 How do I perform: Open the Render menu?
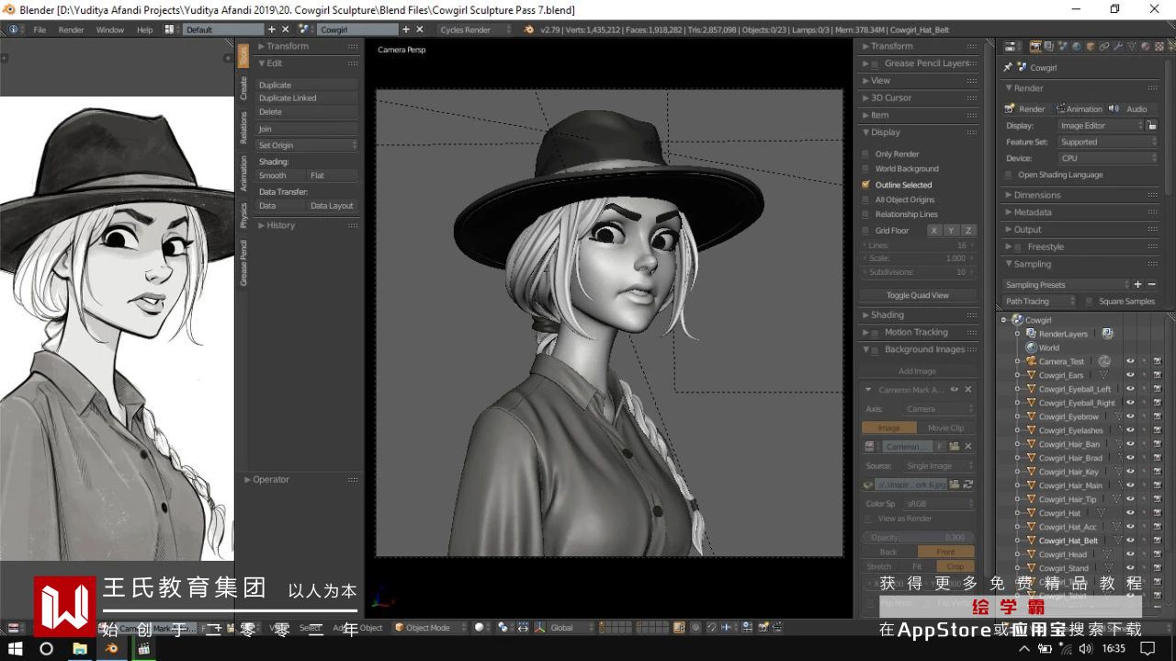[71, 29]
